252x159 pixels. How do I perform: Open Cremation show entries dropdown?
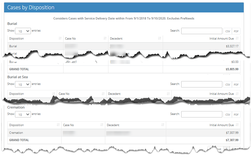(23, 114)
